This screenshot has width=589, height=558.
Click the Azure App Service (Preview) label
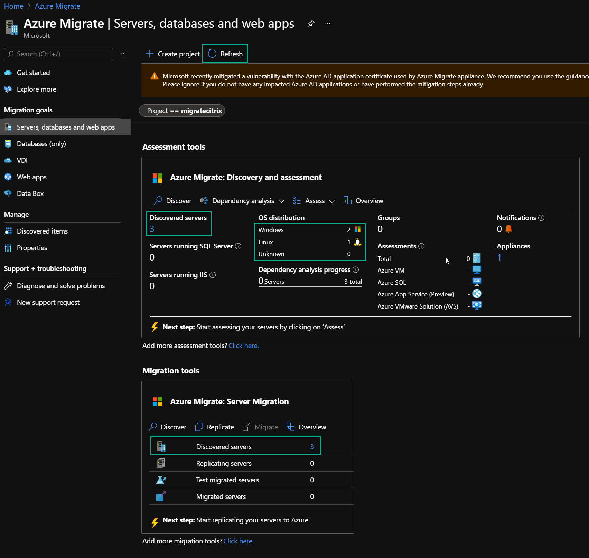pos(415,294)
